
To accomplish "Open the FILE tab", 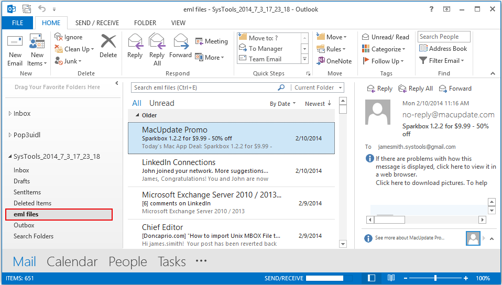I will click(x=17, y=23).
